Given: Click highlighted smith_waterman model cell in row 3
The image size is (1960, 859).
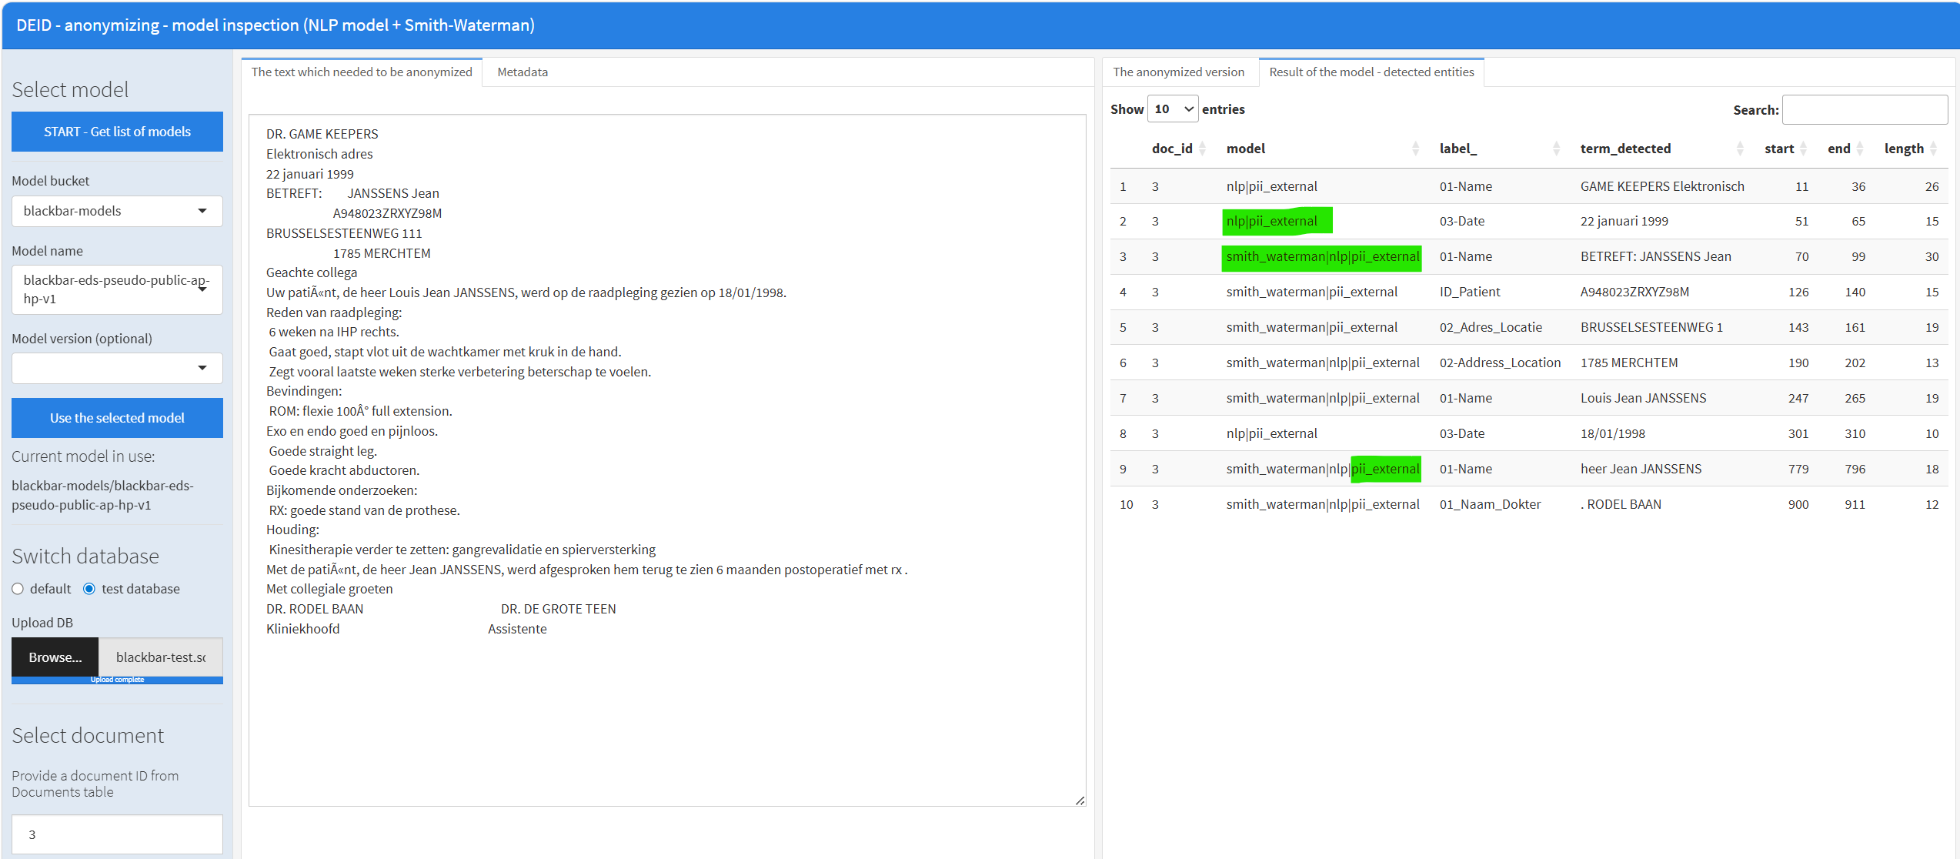Looking at the screenshot, I should [x=1321, y=257].
